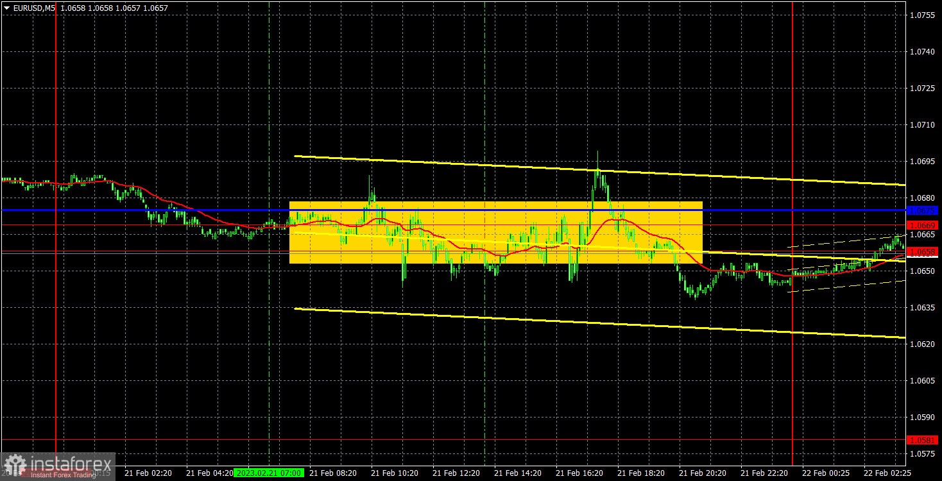The width and height of the screenshot is (942, 481).
Task: Select the 21 Feb 16:20 time label
Action: click(x=579, y=473)
